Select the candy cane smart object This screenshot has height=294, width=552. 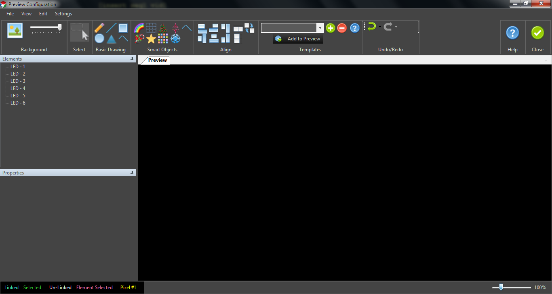point(139,39)
